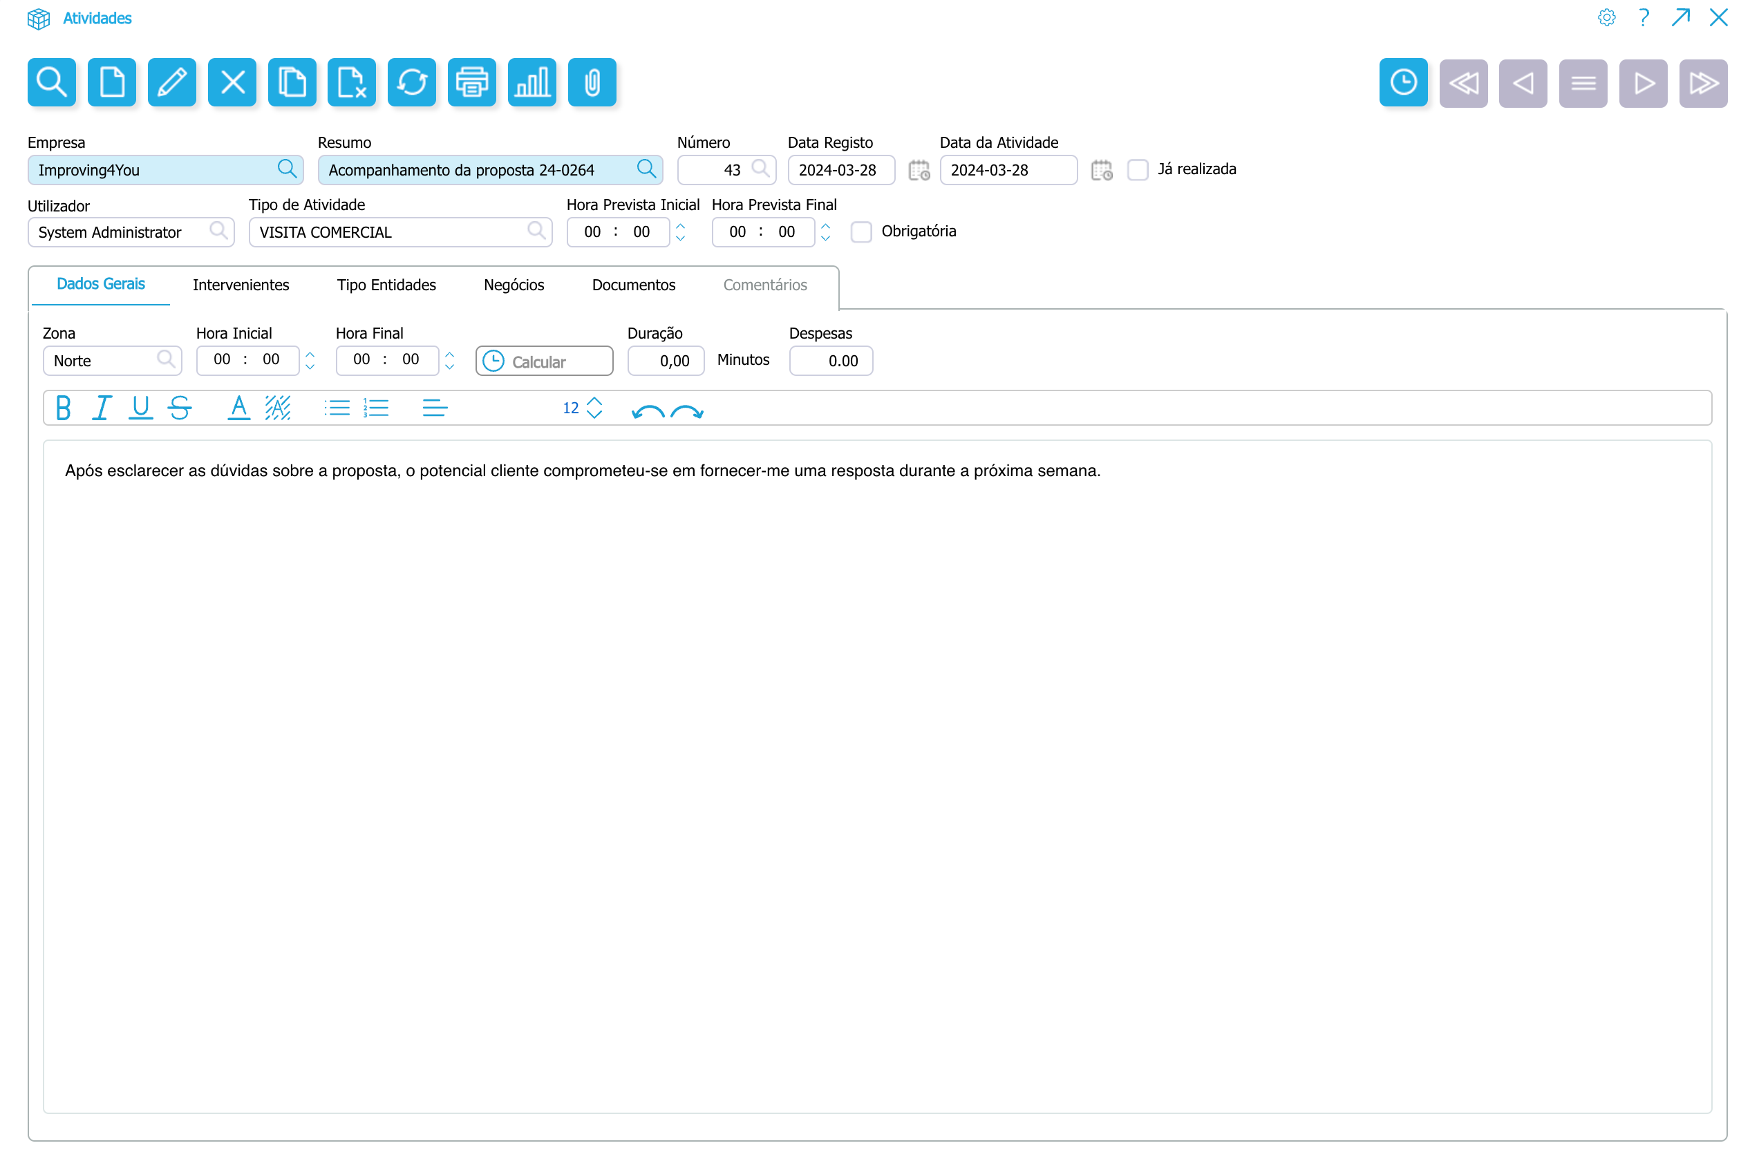Open Data da Atividade calendar picker
1750x1161 pixels.
(1101, 170)
